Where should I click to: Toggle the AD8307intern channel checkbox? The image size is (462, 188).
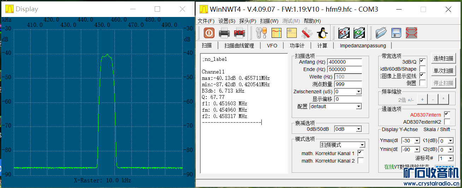click(x=447, y=114)
